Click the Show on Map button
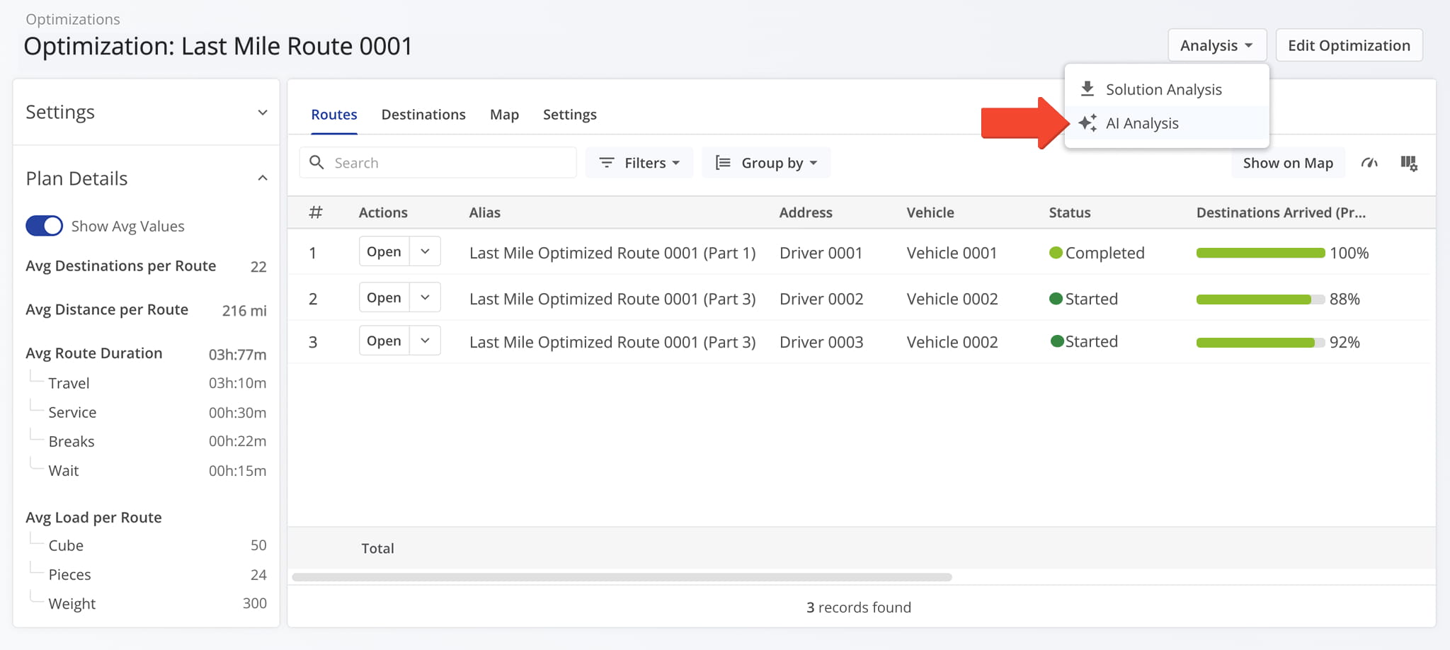 tap(1288, 163)
